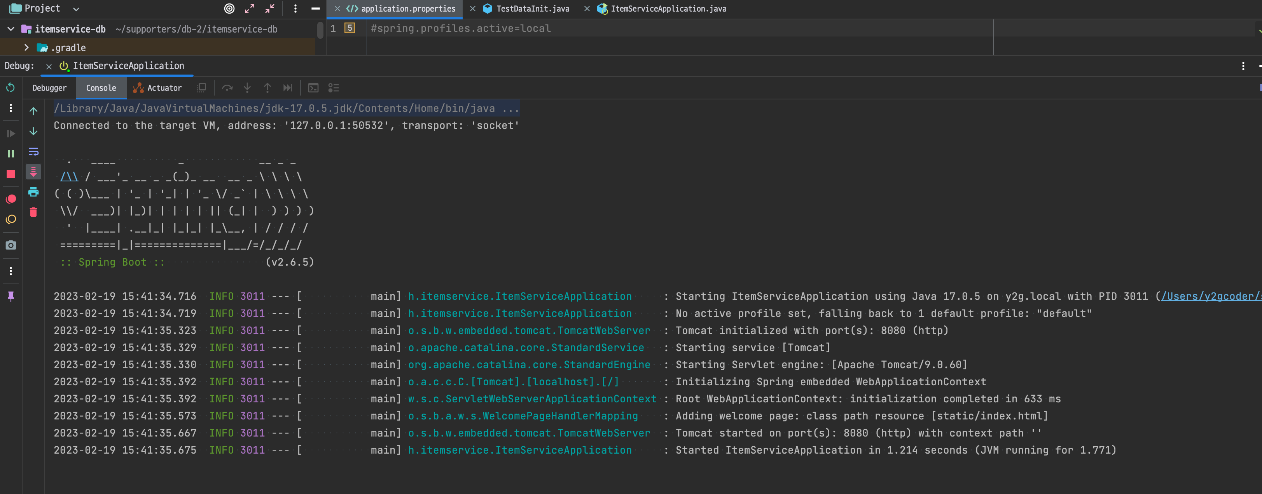Toggle scroll to end of console
This screenshot has height=494, width=1262.
pos(33,172)
